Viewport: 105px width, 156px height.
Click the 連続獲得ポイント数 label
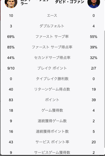tap(52, 131)
